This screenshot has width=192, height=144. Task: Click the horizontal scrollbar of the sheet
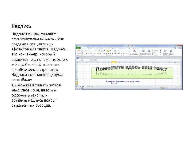click(x=160, y=86)
